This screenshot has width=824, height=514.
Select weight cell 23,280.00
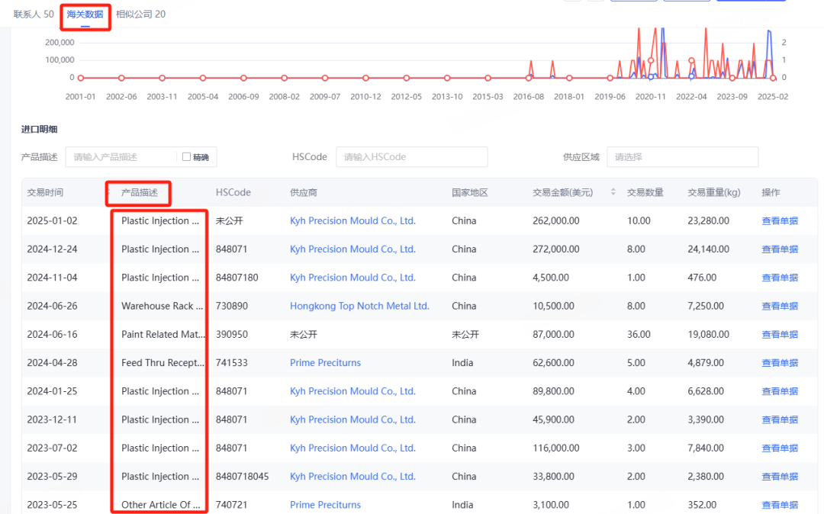tap(708, 220)
